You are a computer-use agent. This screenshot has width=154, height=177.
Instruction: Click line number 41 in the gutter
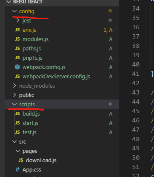point(136,74)
